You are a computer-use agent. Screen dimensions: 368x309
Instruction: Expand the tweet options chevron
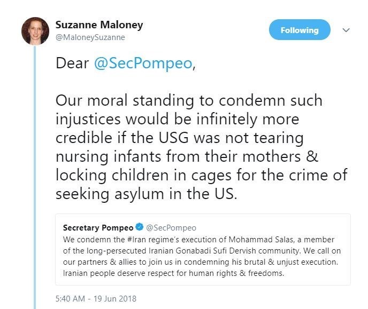point(346,30)
